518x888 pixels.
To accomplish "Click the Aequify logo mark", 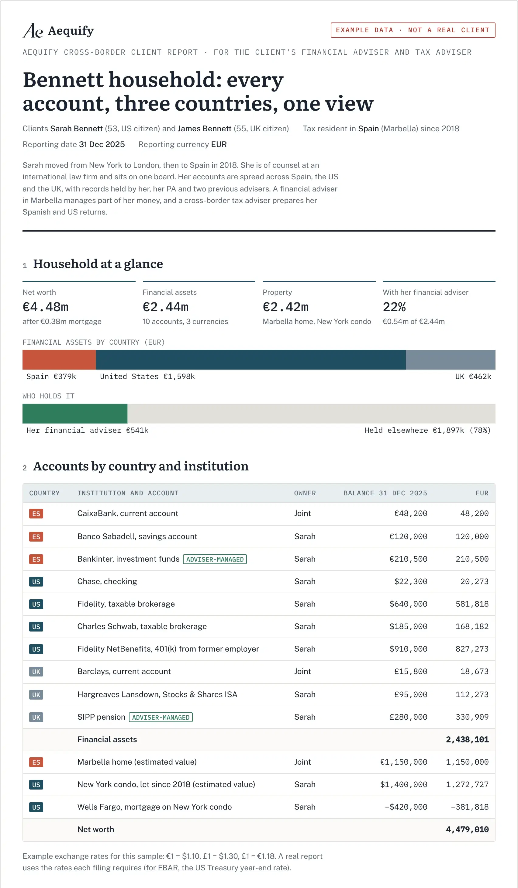I will tap(33, 31).
